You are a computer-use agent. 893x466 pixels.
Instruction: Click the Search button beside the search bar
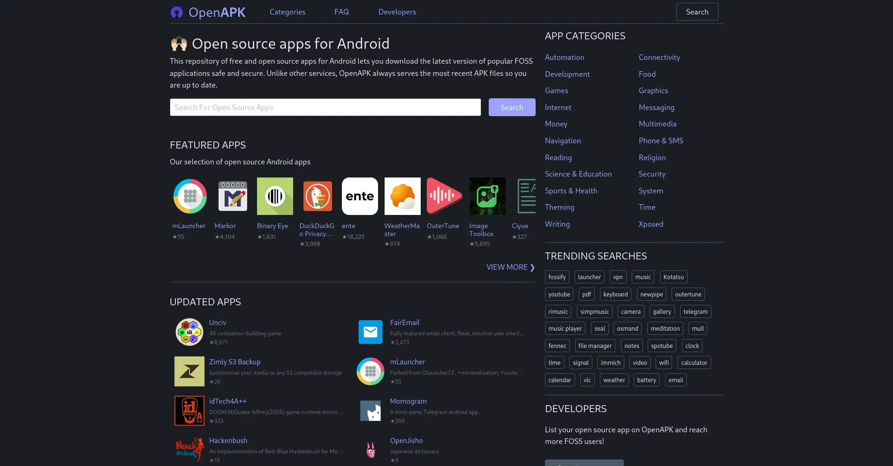[x=512, y=107]
